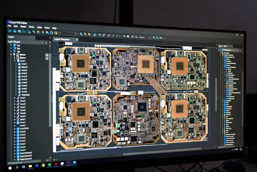Image resolution: width=257 pixels, height=172 pixels.
Task: Open the Help menu
Action: pyautogui.click(x=54, y=28)
